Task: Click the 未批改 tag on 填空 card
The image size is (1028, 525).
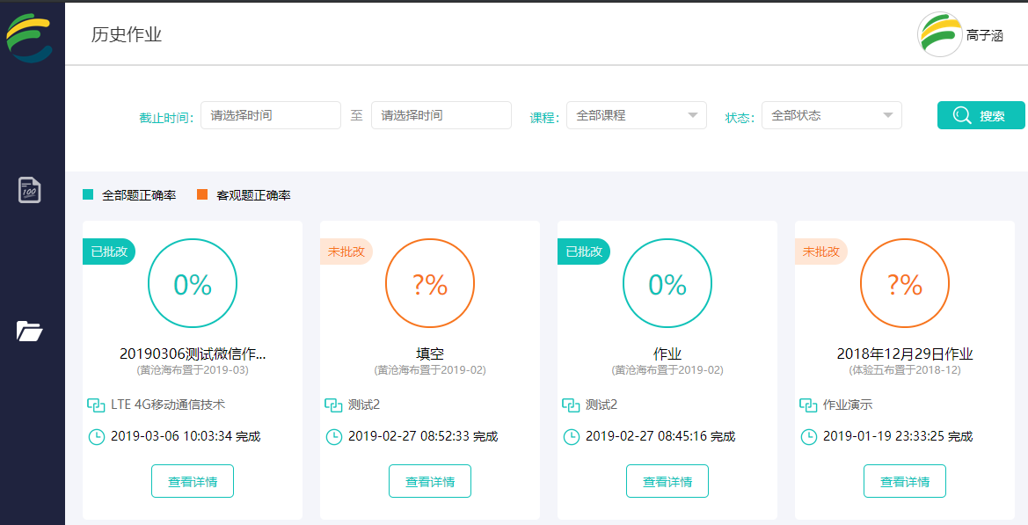Action: point(346,252)
